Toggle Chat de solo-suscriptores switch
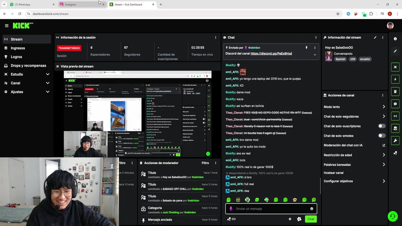The height and width of the screenshot is (226, 402). coord(382,126)
